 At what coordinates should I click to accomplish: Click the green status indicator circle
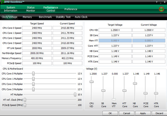[x=161, y=9]
